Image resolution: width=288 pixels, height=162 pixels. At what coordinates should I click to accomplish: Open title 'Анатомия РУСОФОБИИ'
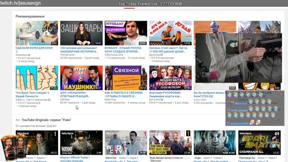(165, 94)
